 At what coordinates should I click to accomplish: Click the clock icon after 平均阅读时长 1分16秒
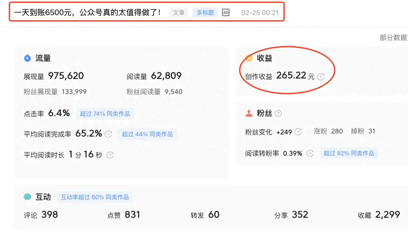pyautogui.click(x=110, y=155)
